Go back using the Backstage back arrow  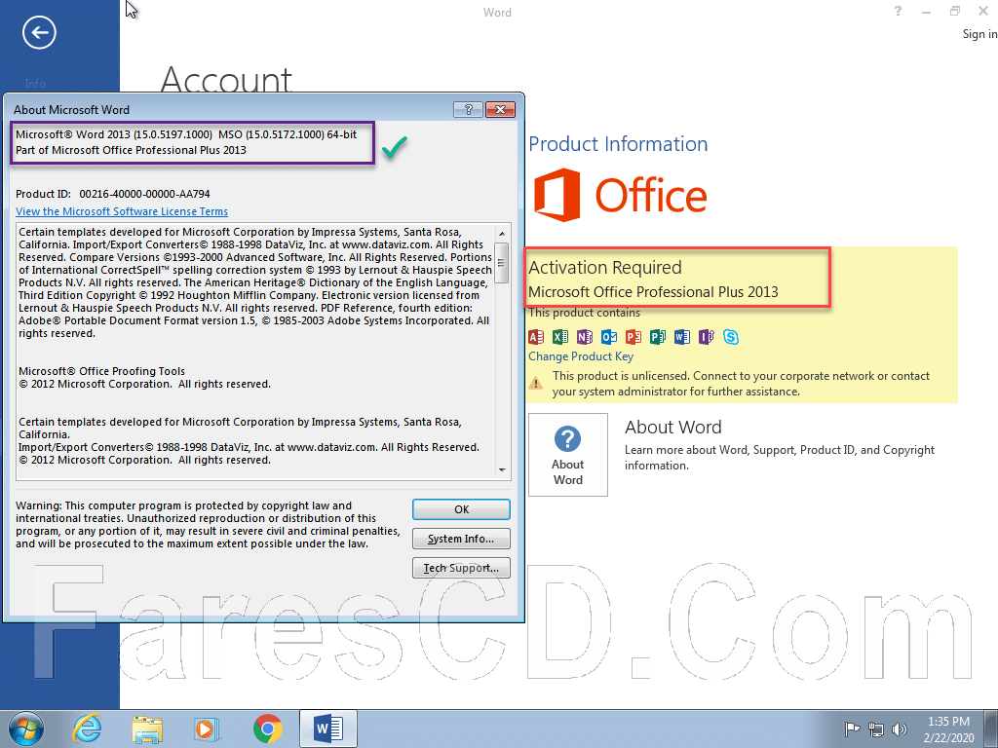tap(39, 32)
